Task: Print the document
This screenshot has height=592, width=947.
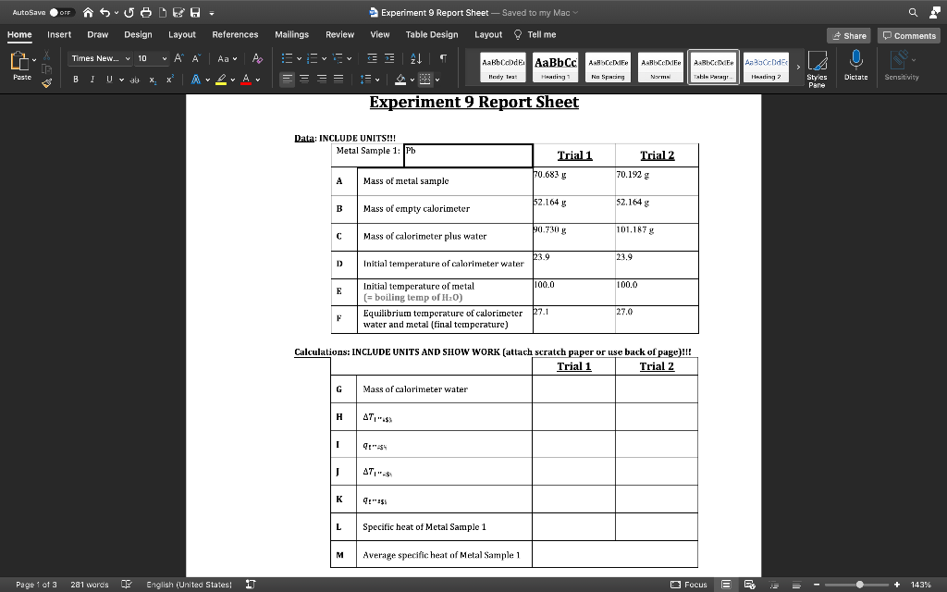Action: (x=145, y=12)
